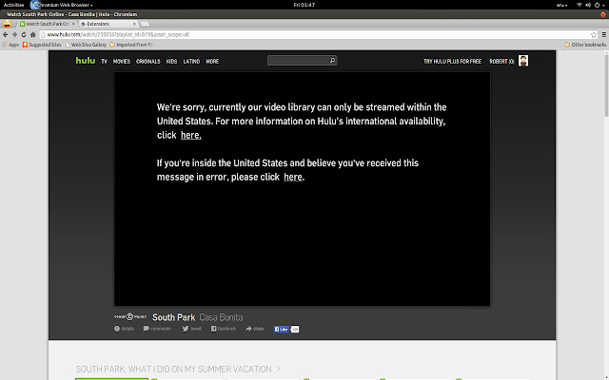Screen dimensions: 609x380
Task: Open the ROBERT (0) account link
Action: (x=501, y=61)
